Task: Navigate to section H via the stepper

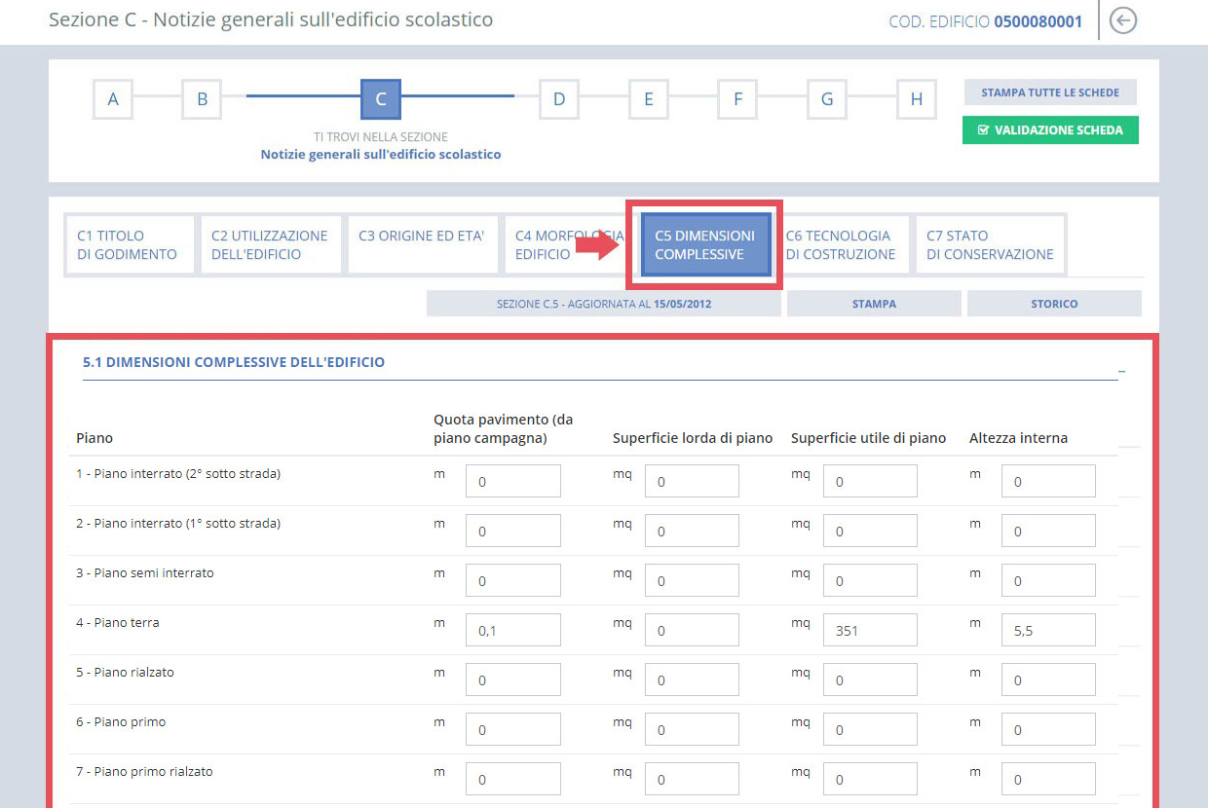Action: [x=916, y=98]
